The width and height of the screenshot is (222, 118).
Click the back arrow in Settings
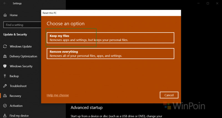coord(5,3)
